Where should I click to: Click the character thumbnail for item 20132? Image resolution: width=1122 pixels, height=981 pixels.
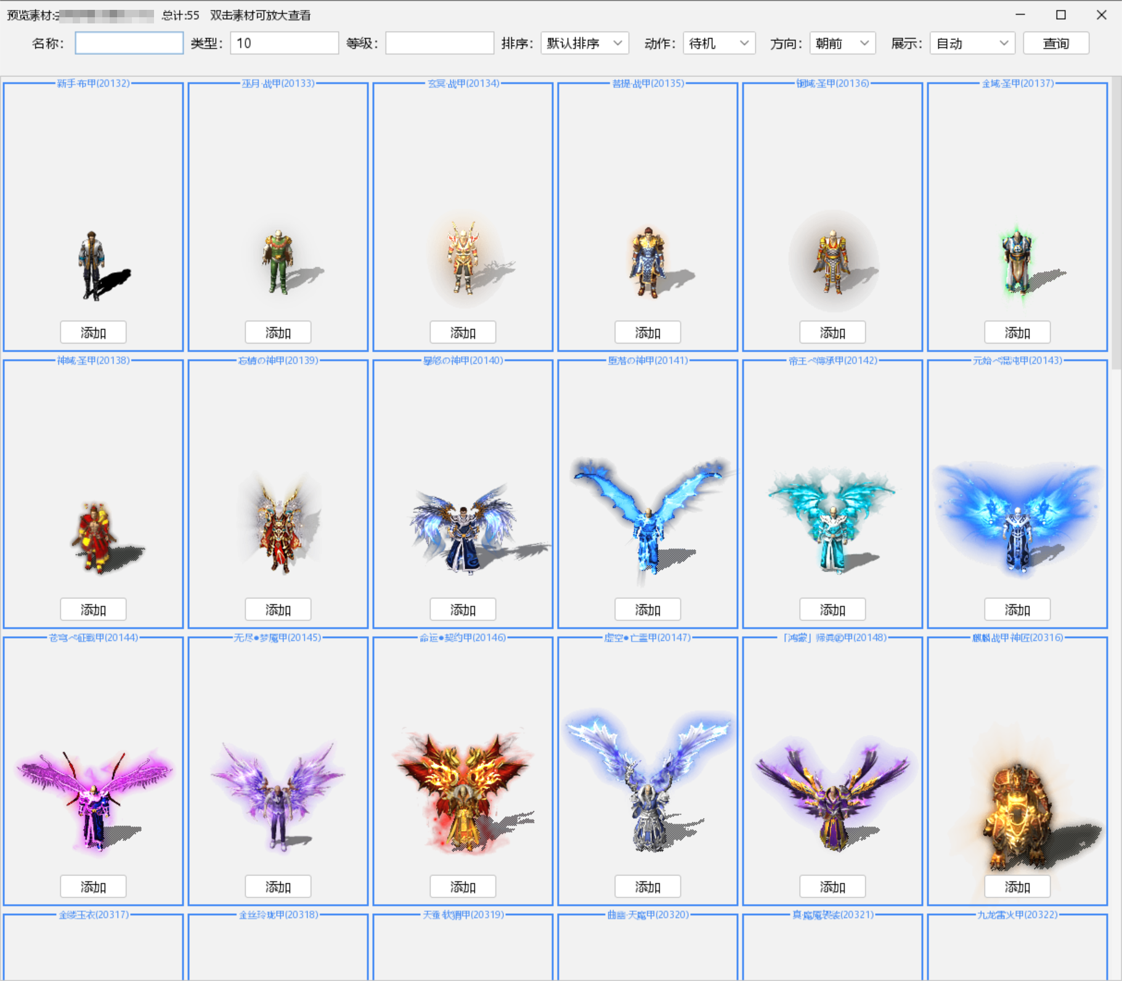coord(93,265)
